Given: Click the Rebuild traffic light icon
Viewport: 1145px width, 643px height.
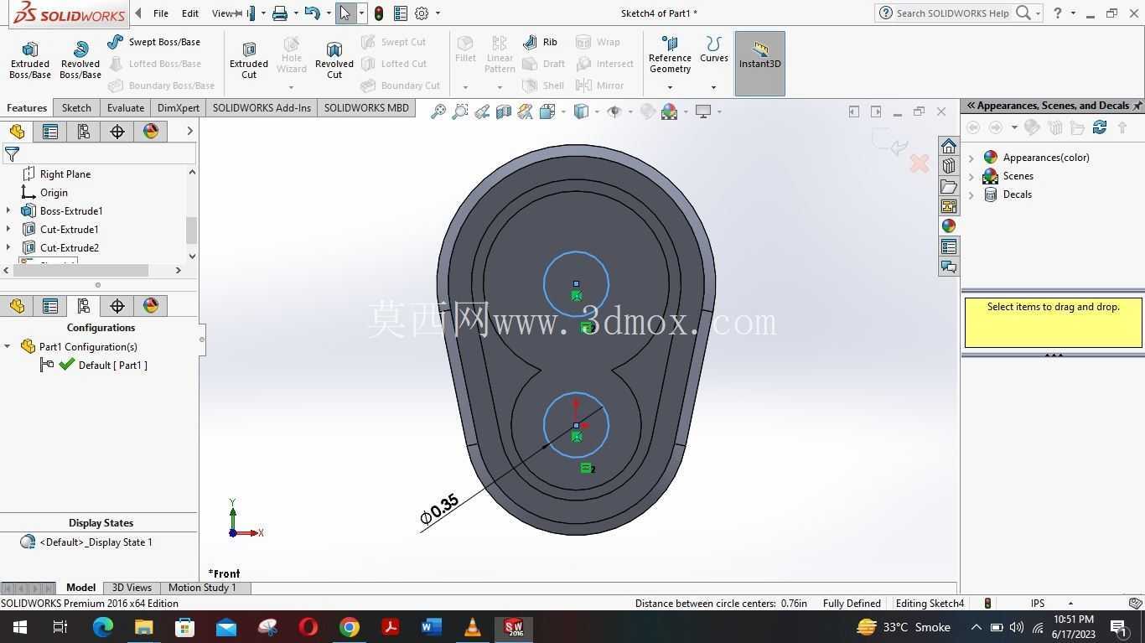Looking at the screenshot, I should 379,13.
